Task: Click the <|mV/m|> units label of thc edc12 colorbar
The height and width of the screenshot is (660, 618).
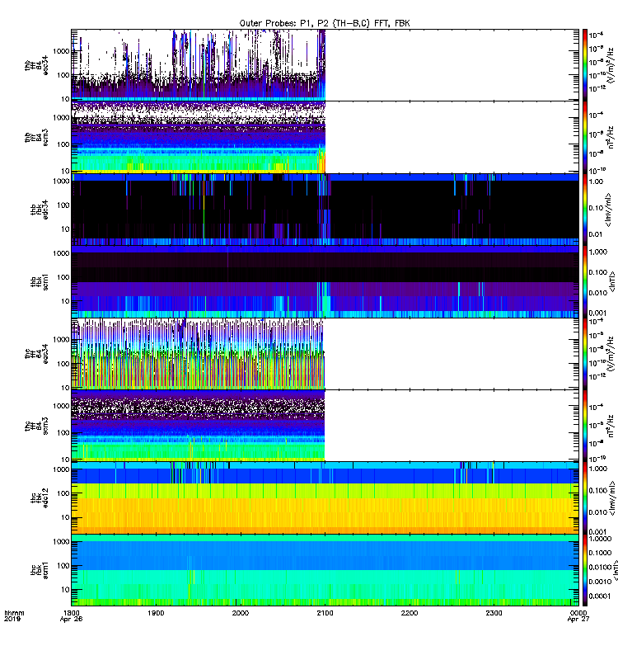Action: coord(611,498)
